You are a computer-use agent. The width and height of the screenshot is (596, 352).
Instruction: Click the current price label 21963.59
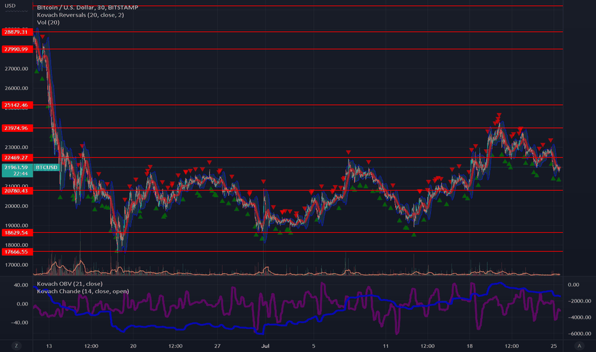click(17, 168)
